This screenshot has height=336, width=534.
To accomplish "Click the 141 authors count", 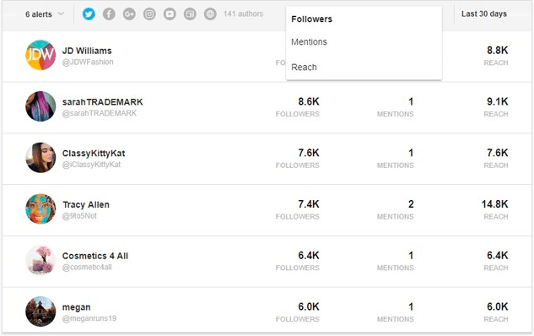I will [x=243, y=14].
